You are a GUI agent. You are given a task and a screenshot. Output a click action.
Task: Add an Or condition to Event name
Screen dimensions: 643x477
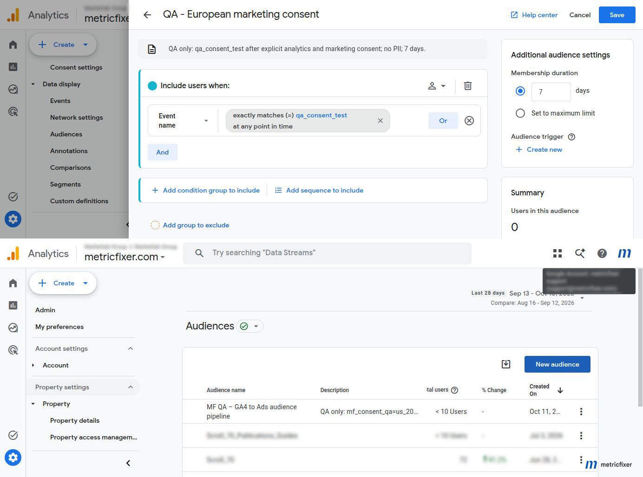(x=443, y=121)
